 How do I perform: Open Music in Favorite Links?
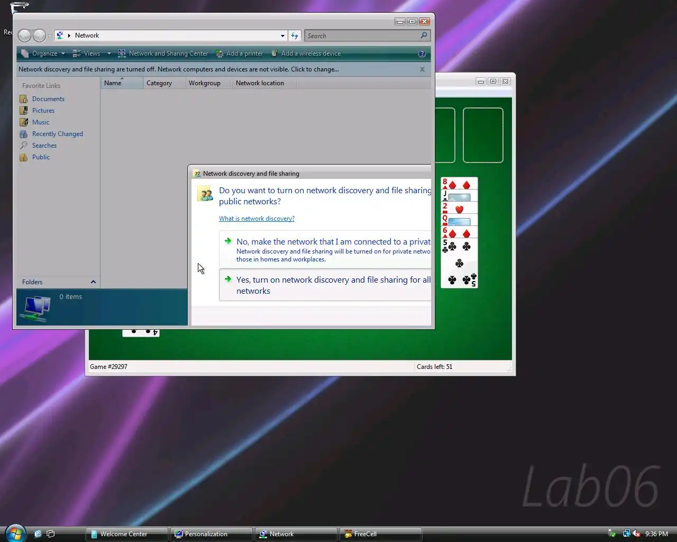tap(41, 122)
